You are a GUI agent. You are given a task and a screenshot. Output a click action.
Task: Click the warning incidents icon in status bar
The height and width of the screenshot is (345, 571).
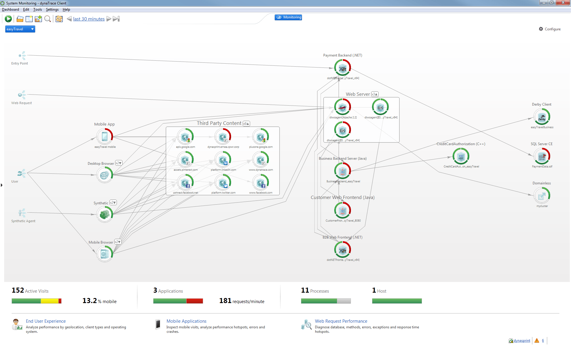pyautogui.click(x=537, y=341)
